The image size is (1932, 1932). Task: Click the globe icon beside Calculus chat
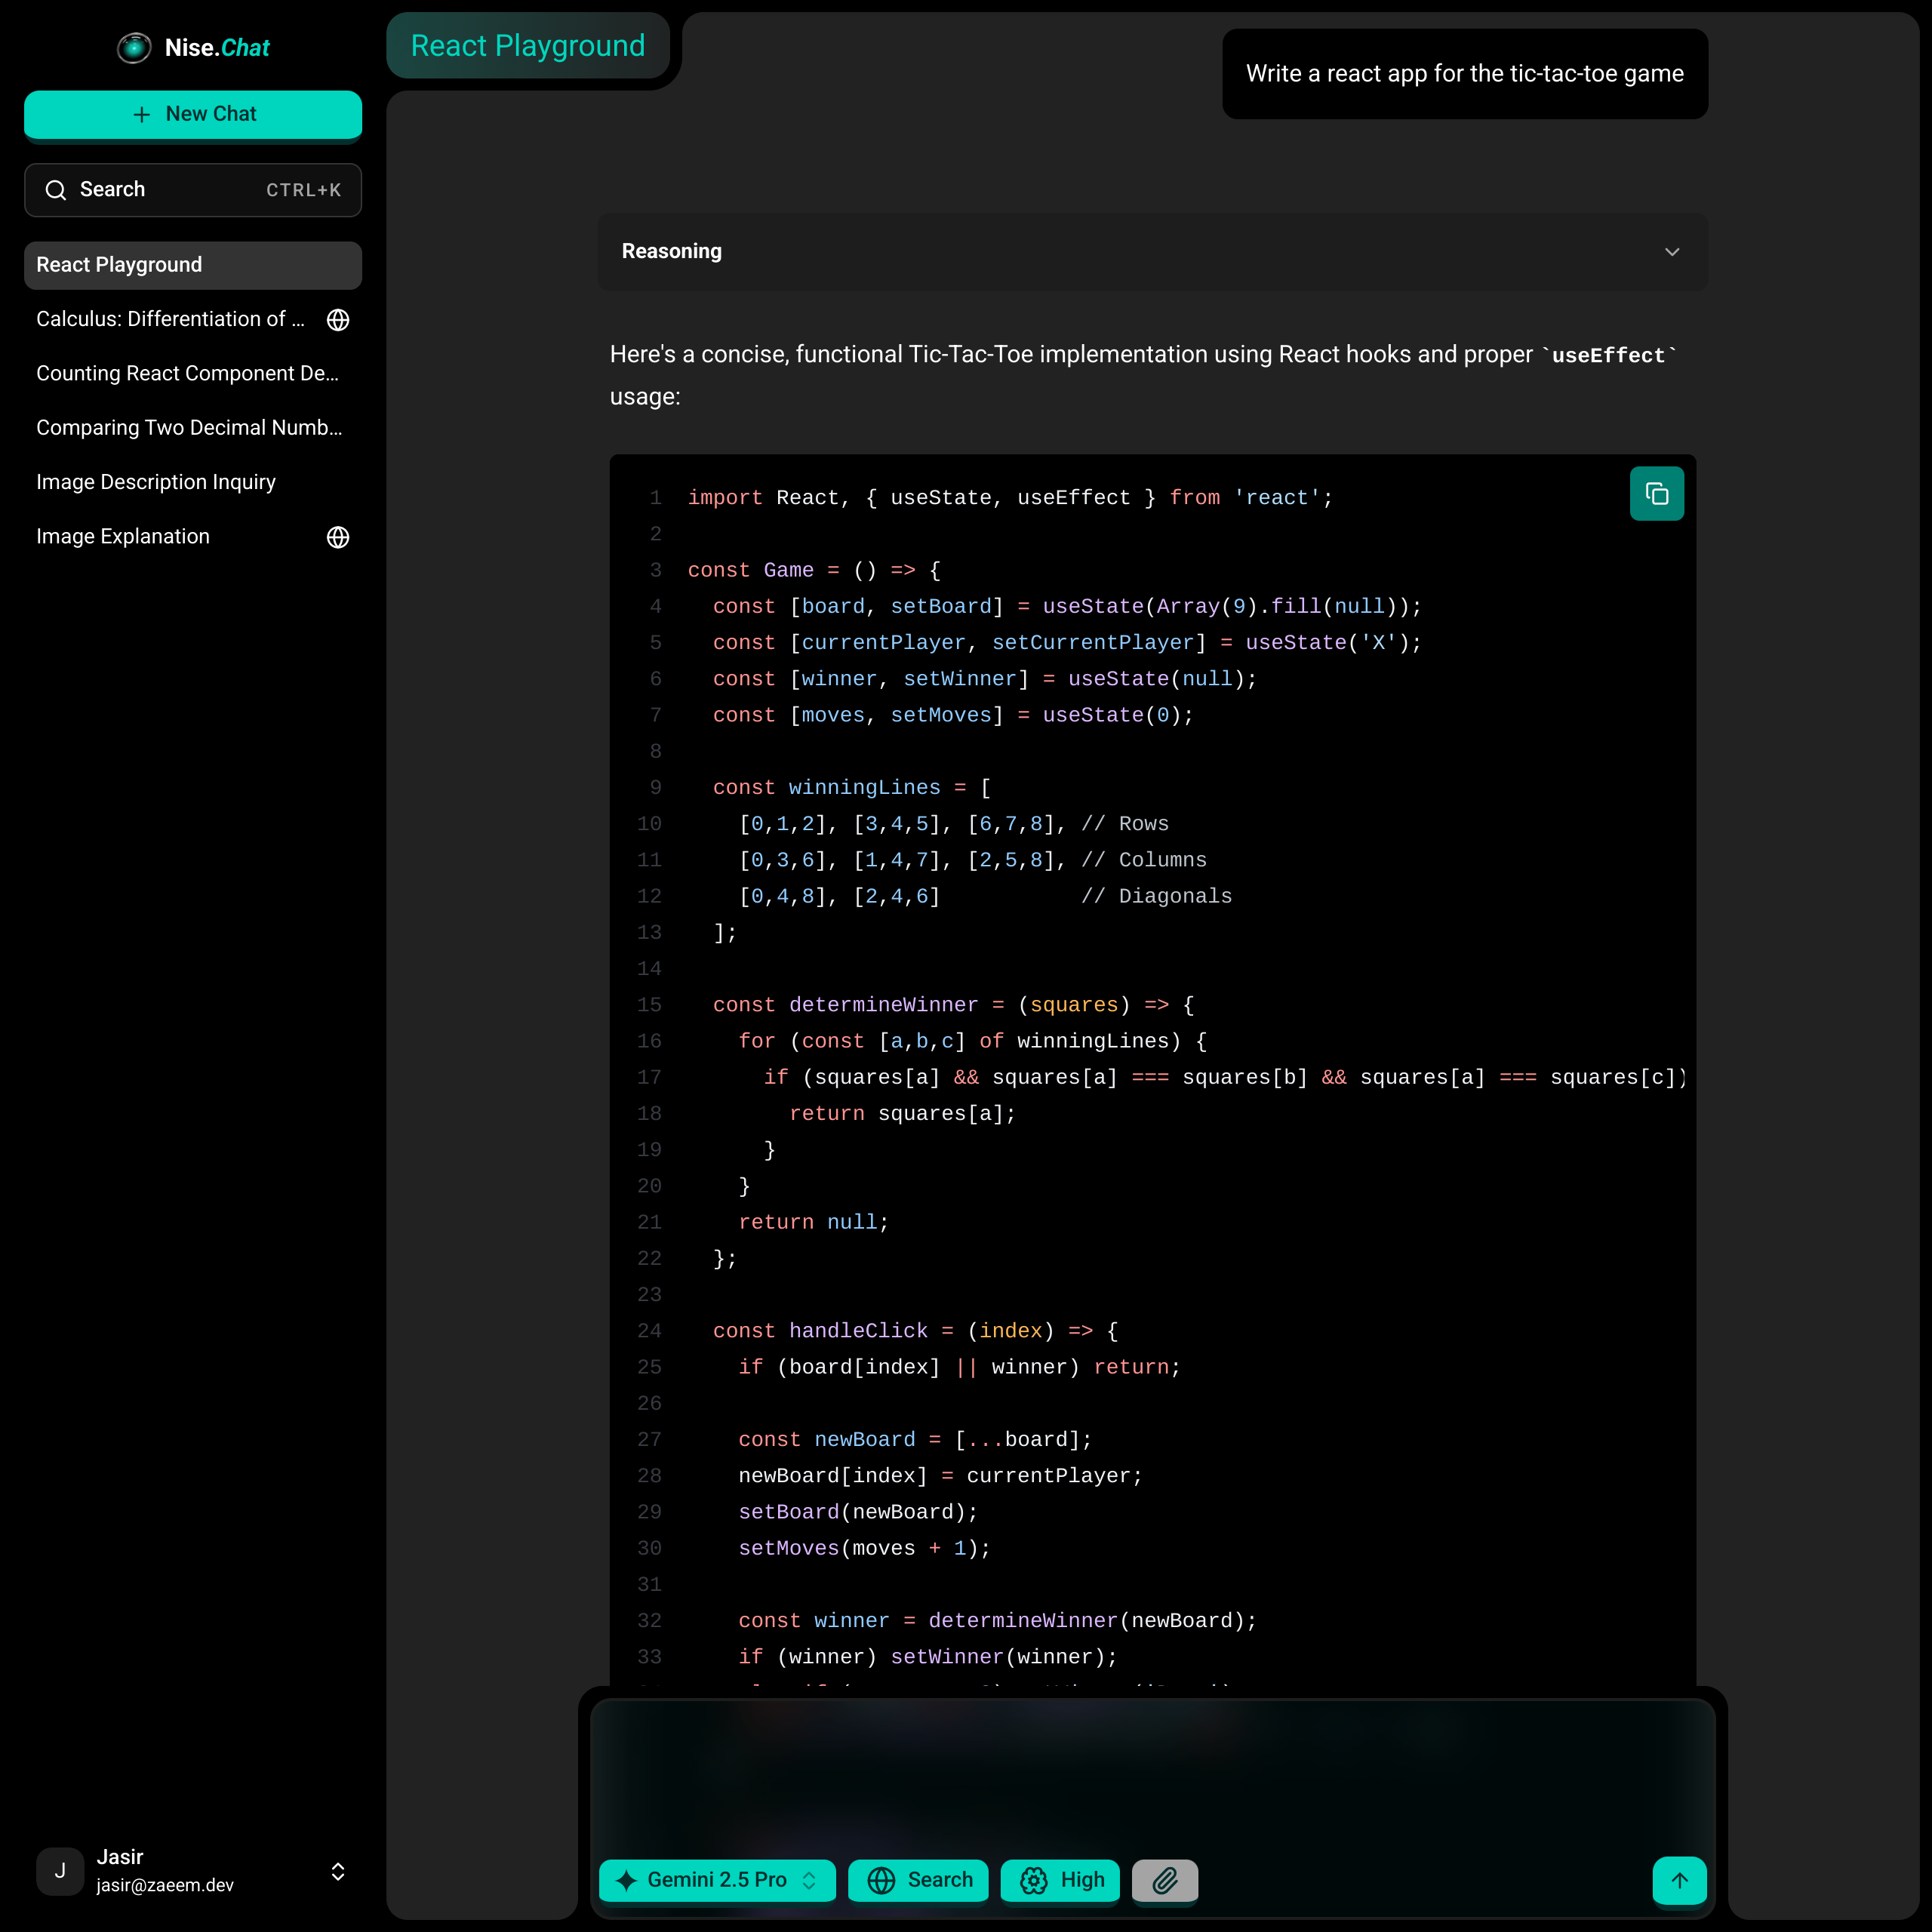click(338, 320)
